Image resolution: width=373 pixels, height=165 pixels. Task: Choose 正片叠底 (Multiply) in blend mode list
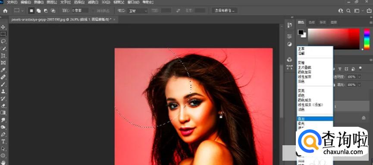tap(305, 67)
